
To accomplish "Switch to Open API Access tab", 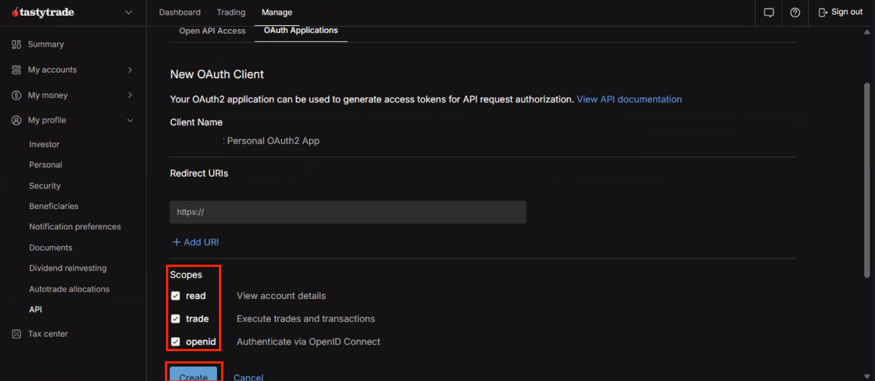I will click(x=212, y=31).
